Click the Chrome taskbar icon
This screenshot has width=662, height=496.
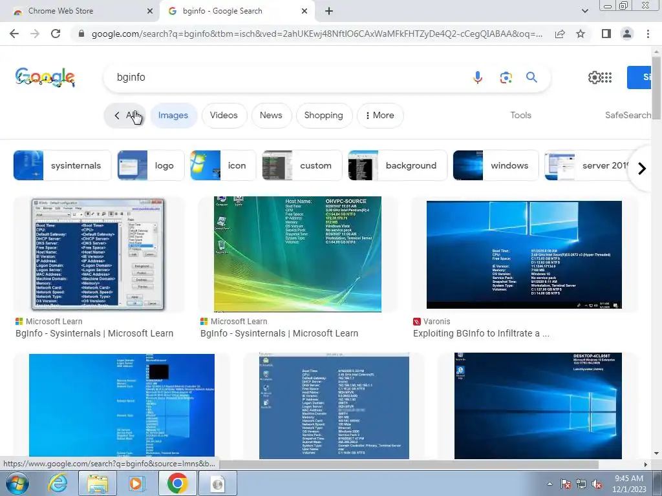pos(177,483)
